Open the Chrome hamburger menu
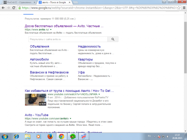187x140 pixels. click(184, 8)
